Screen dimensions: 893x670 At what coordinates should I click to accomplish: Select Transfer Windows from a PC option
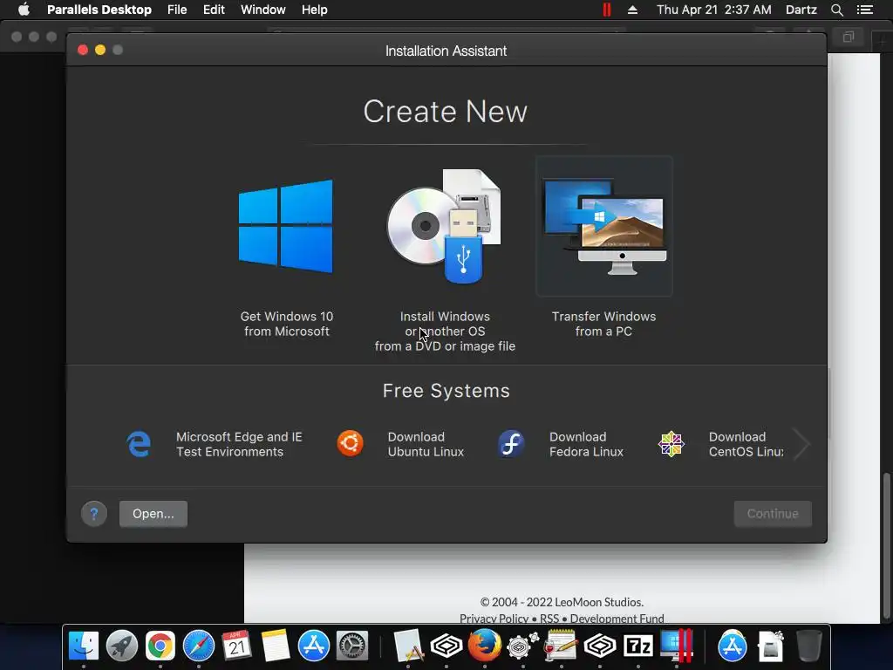[604, 226]
